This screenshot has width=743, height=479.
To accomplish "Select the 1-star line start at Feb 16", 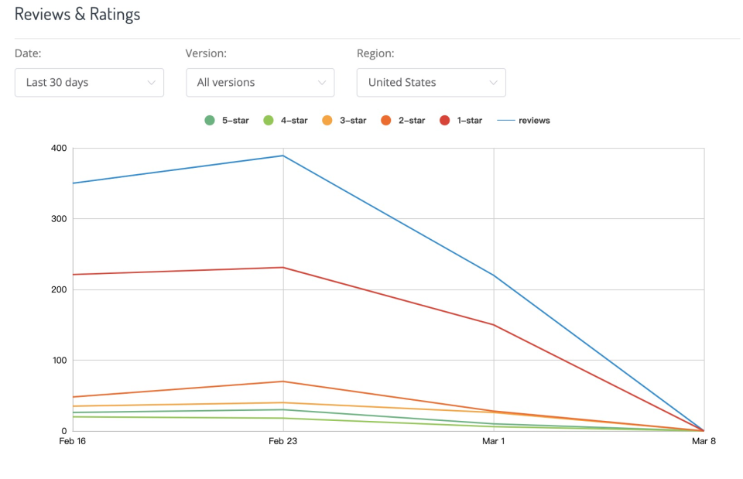I will click(73, 275).
